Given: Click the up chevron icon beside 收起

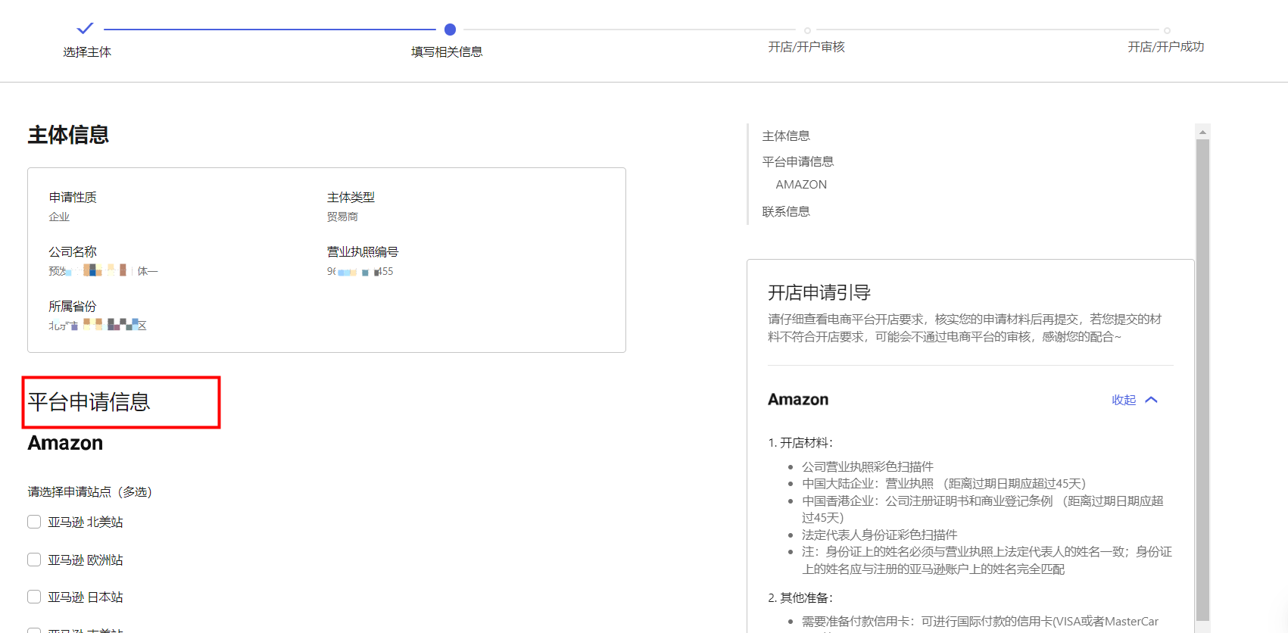Looking at the screenshot, I should [x=1152, y=400].
